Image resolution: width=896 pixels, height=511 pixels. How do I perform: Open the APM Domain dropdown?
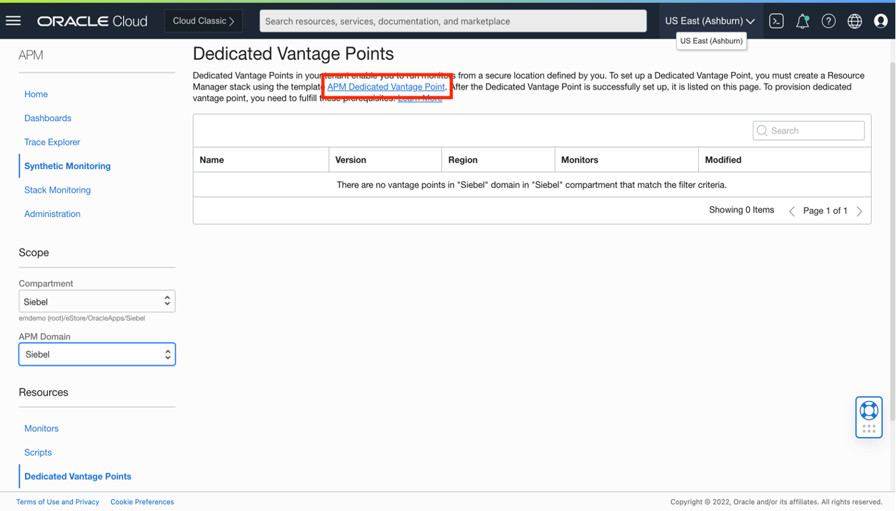pyautogui.click(x=97, y=354)
